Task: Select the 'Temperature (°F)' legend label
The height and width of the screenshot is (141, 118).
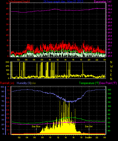Action: pyautogui.click(x=89, y=83)
